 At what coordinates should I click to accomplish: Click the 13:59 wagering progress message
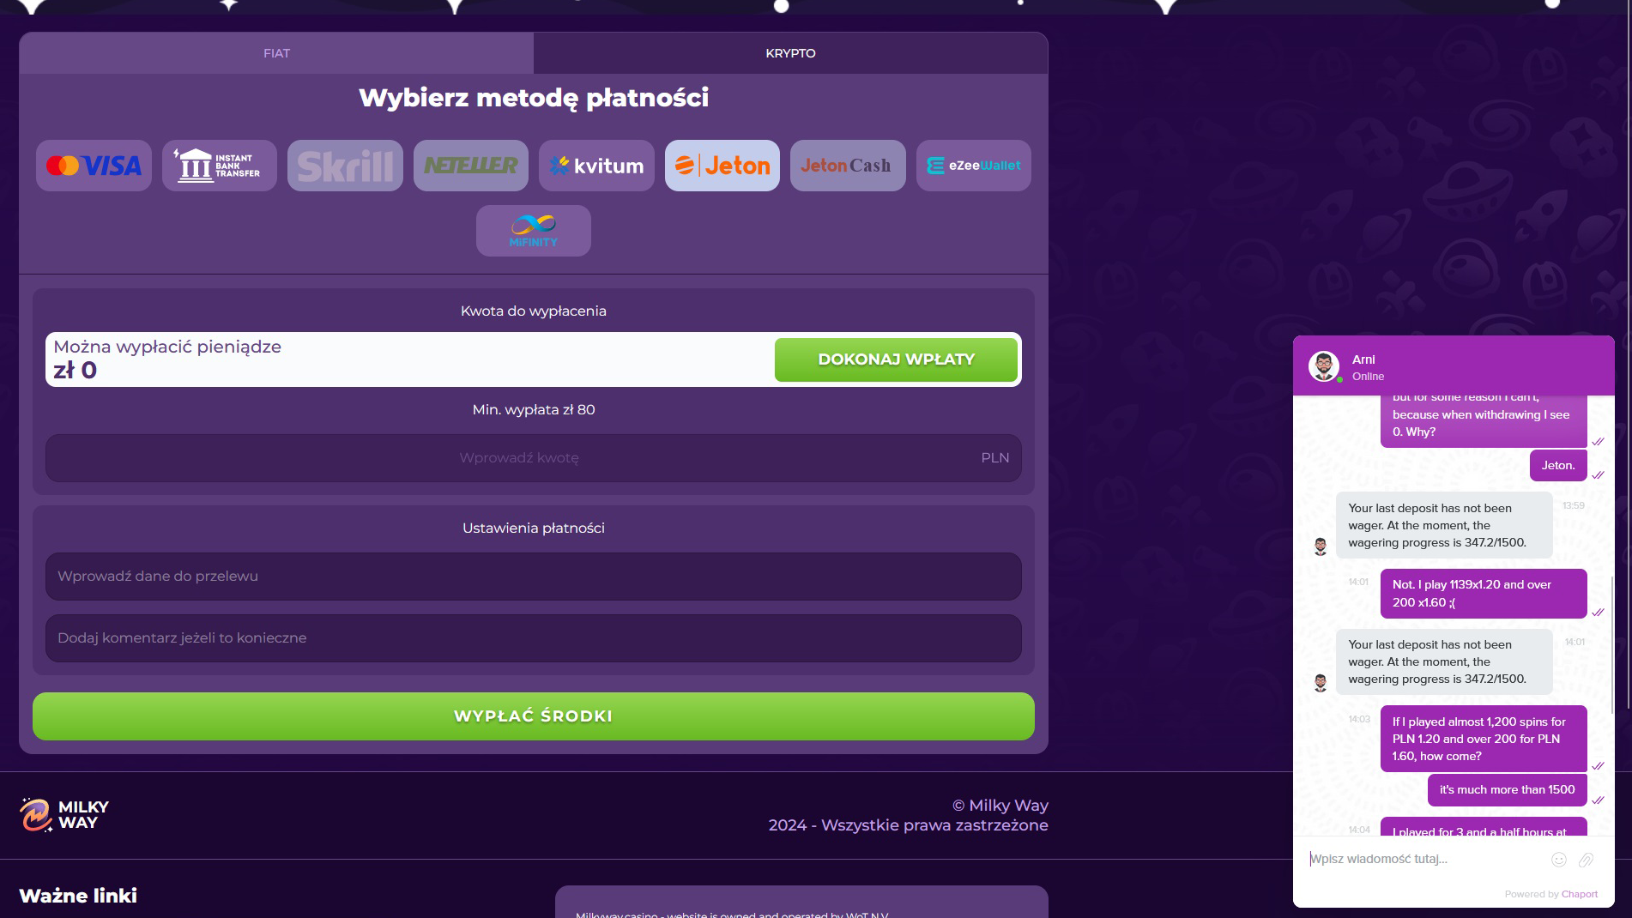pos(1444,525)
